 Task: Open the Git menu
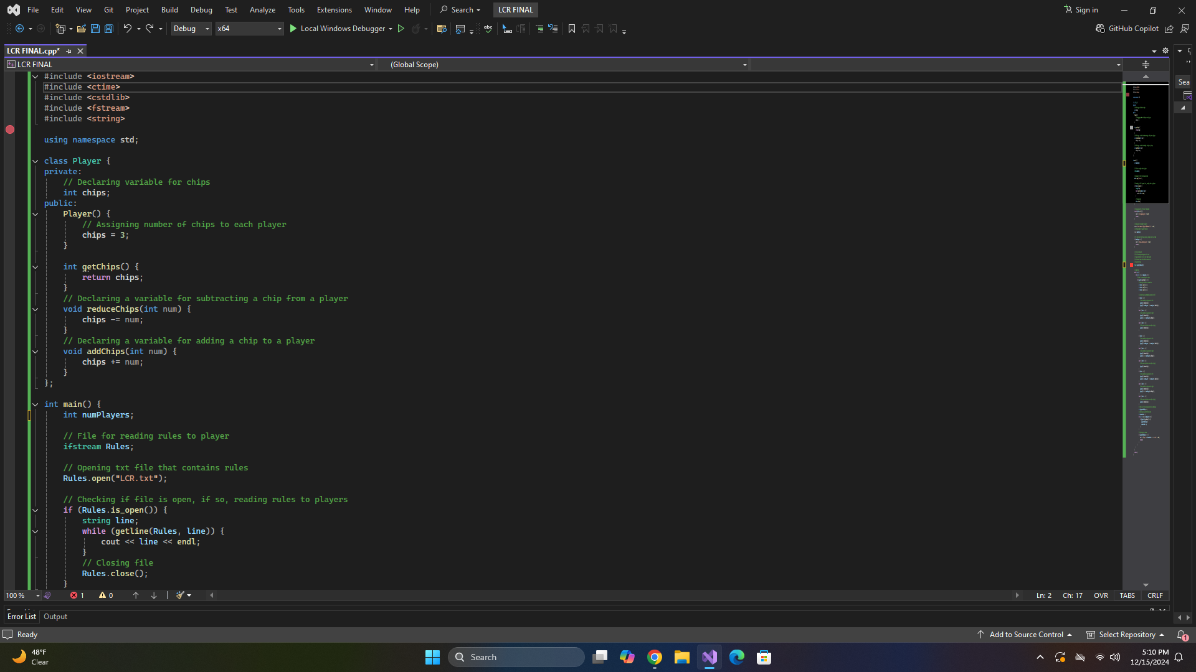107,9
